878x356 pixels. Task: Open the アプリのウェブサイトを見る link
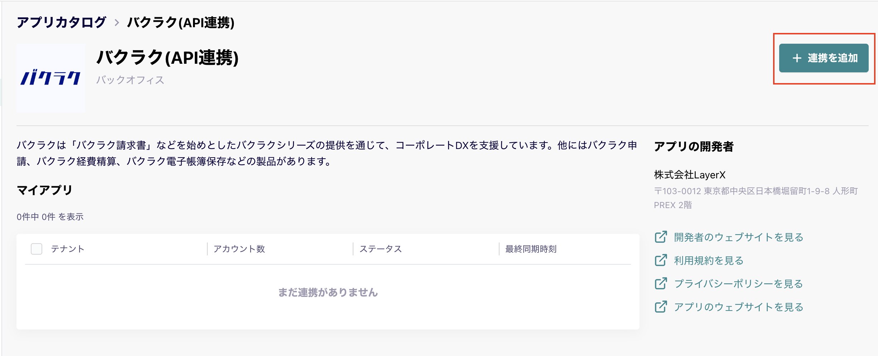(x=738, y=307)
